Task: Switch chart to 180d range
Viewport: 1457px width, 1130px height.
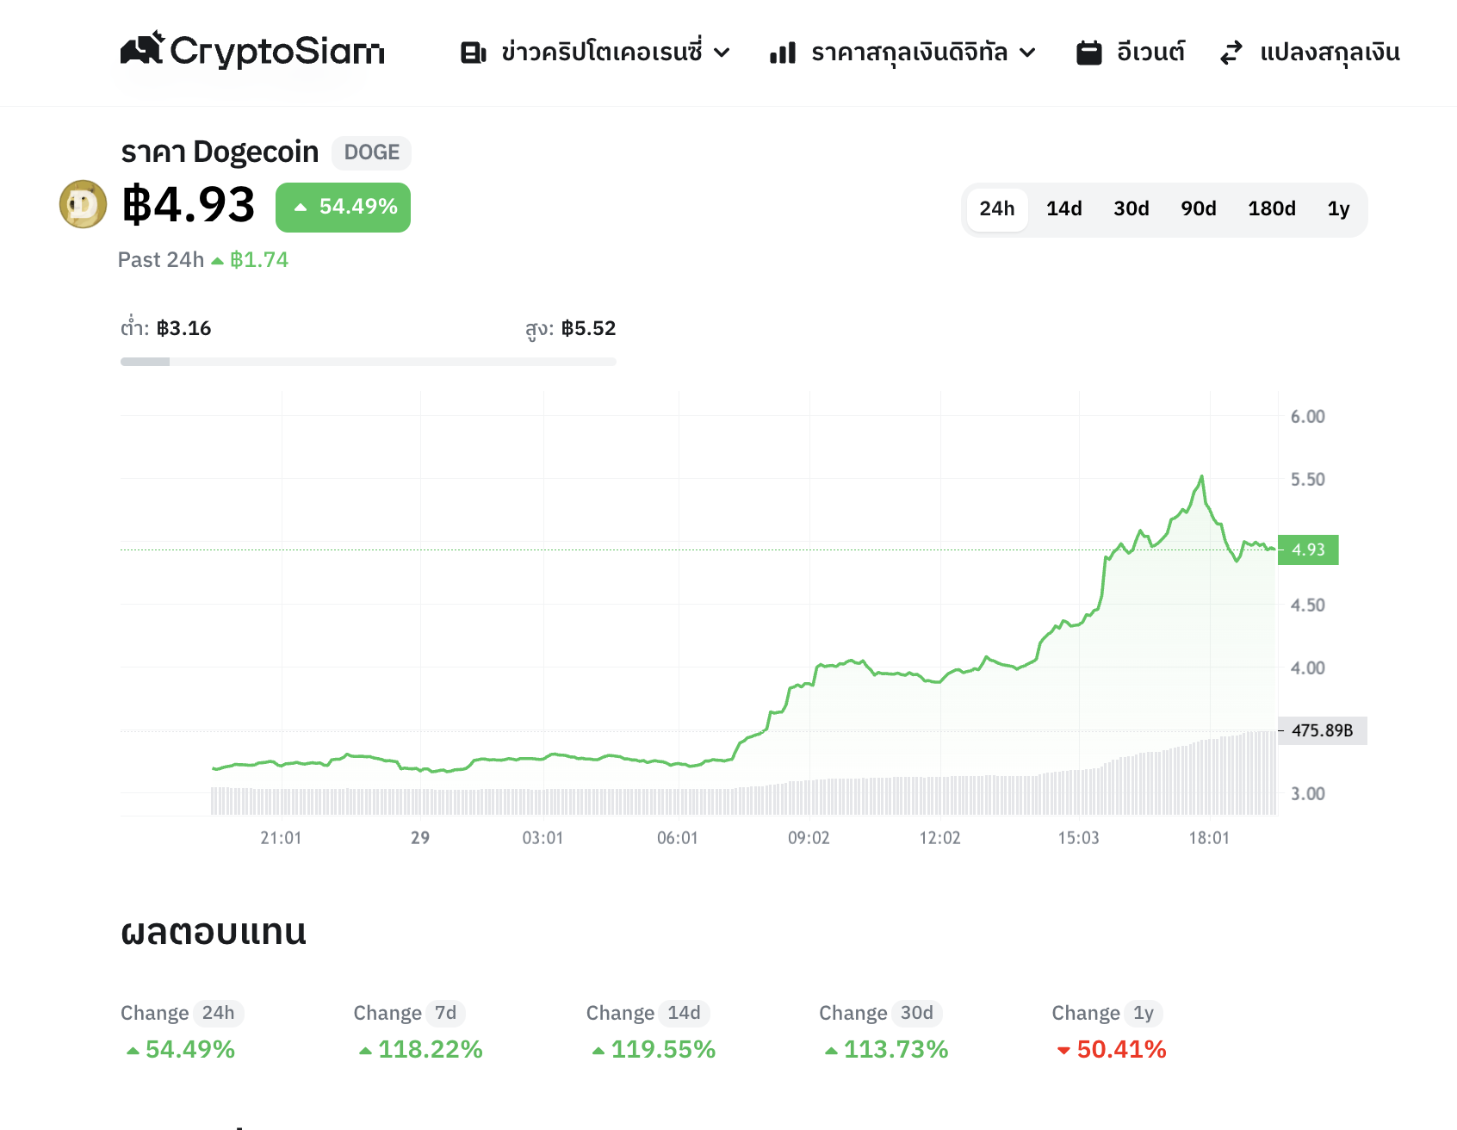Action: point(1272,209)
